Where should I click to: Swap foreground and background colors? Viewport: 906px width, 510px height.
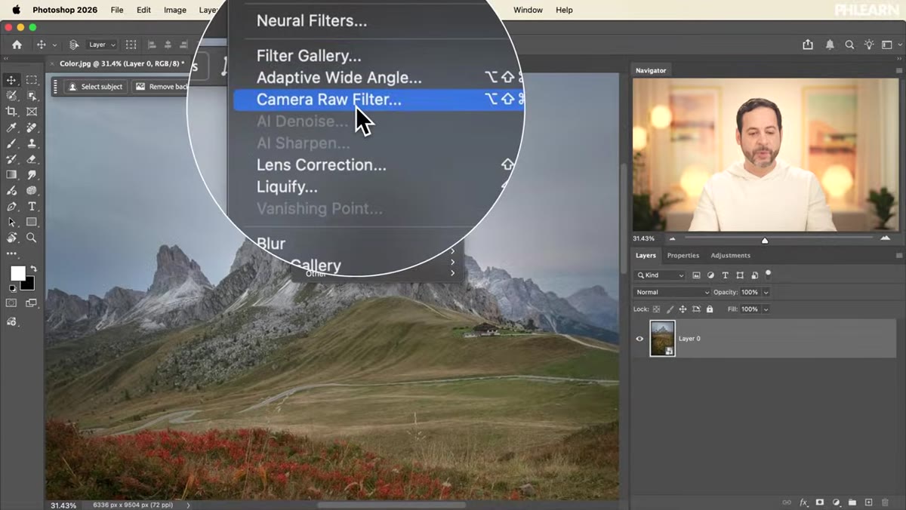click(x=33, y=269)
